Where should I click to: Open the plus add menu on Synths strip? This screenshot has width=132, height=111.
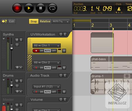click(19, 67)
